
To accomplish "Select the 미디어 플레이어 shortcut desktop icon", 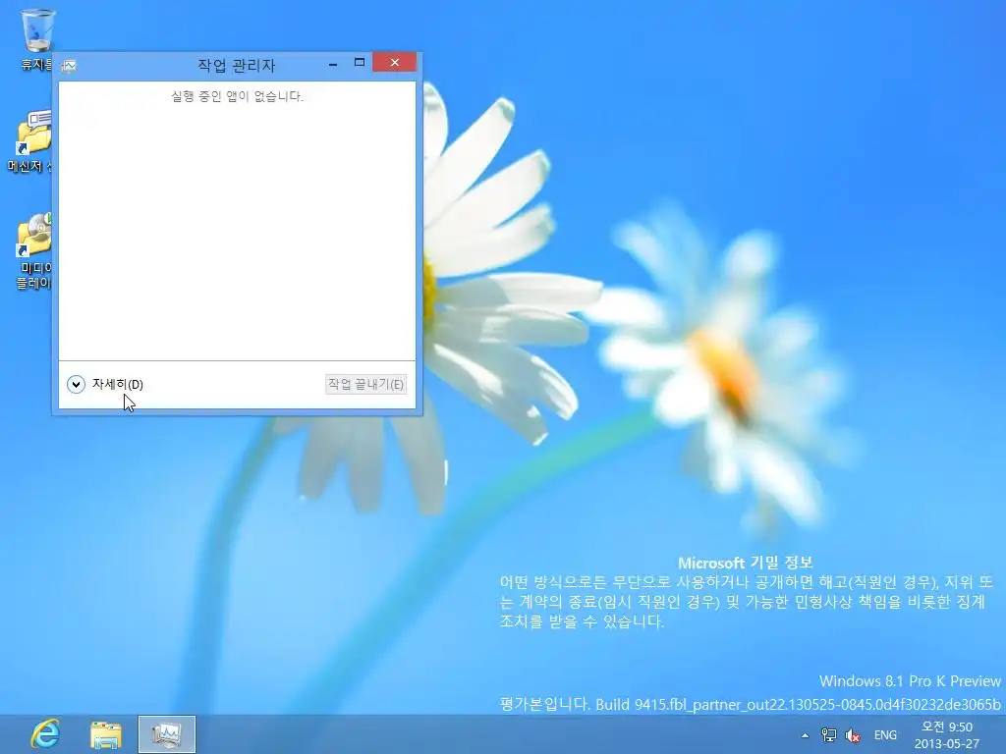I will pos(33,251).
